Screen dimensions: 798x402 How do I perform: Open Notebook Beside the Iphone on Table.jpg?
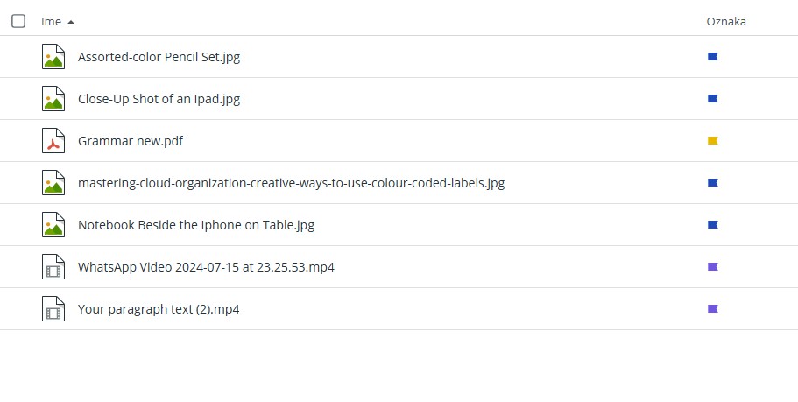(196, 225)
